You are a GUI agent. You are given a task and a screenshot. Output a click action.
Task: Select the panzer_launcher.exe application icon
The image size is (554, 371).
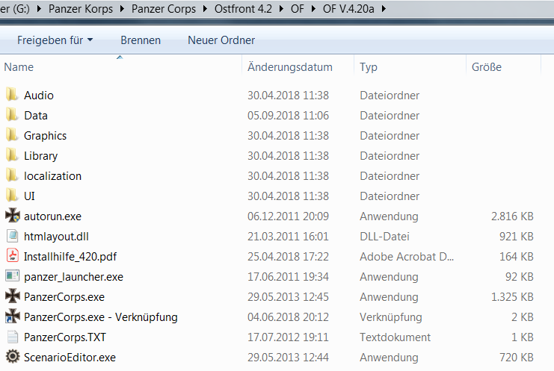click(x=13, y=275)
